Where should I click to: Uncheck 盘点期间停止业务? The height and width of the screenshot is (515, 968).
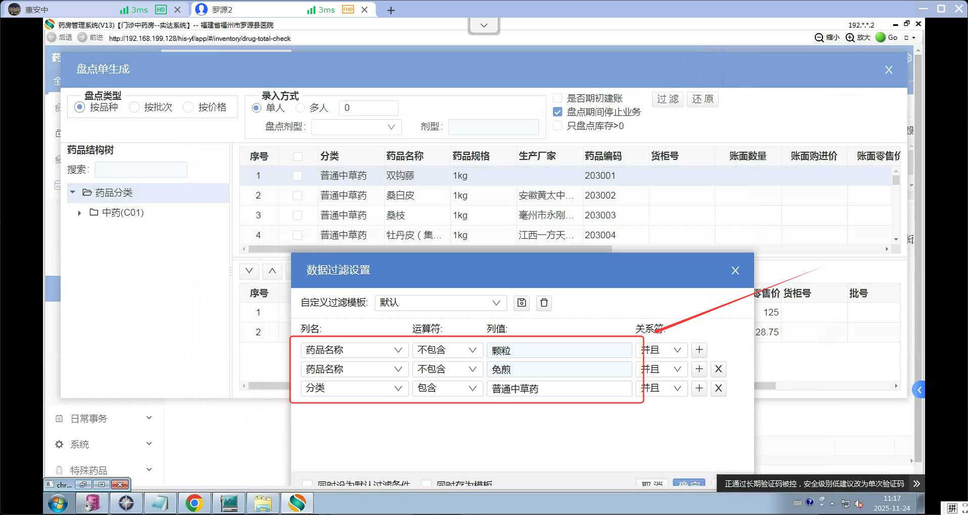(x=558, y=112)
